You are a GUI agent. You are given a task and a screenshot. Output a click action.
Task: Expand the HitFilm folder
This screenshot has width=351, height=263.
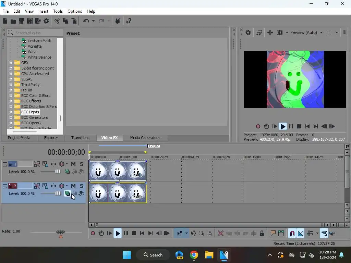tap(11, 90)
